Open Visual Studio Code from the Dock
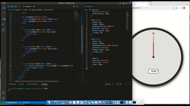 [118, 102]
